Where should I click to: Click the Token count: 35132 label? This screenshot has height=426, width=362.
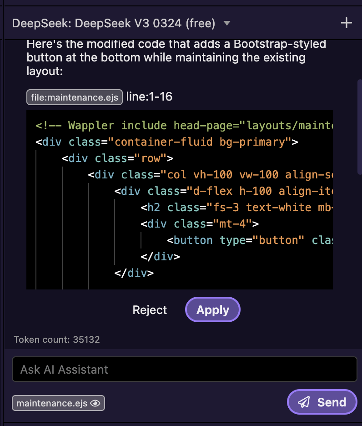(x=57, y=340)
